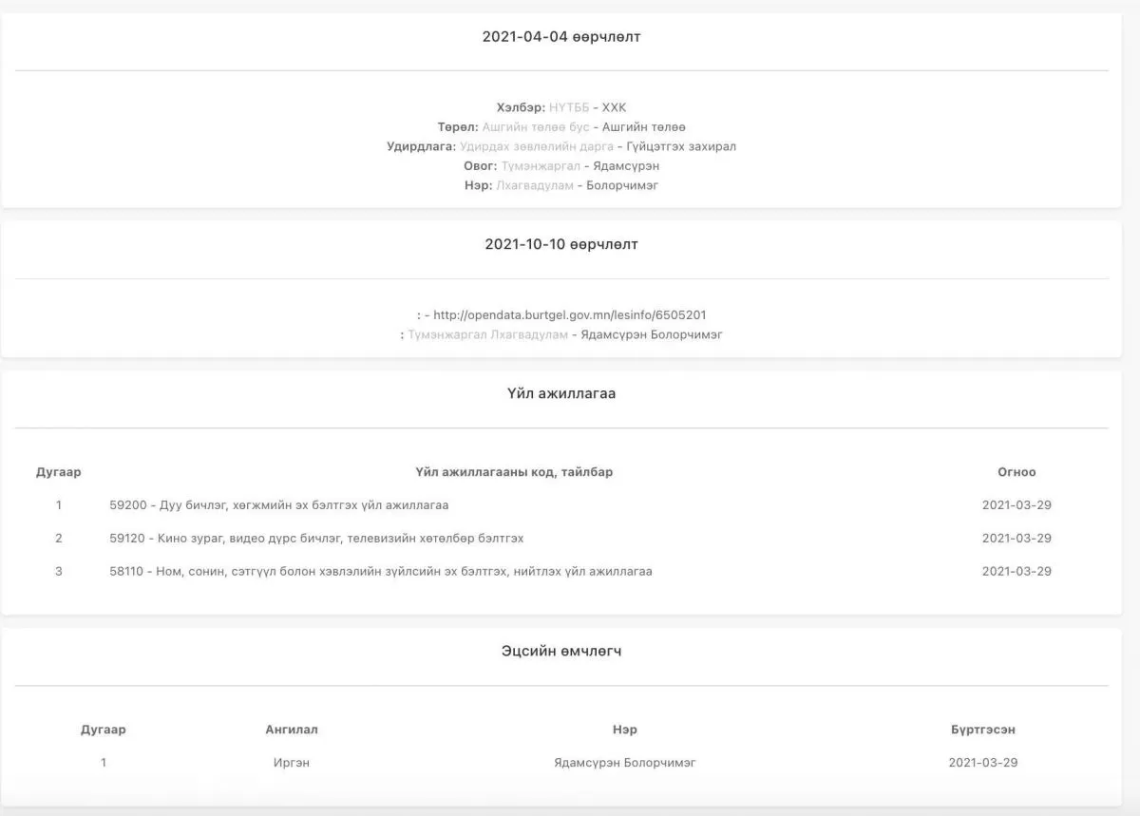This screenshot has height=816, width=1140.
Task: Click the "Нэр" header in the owner table
Action: click(625, 730)
